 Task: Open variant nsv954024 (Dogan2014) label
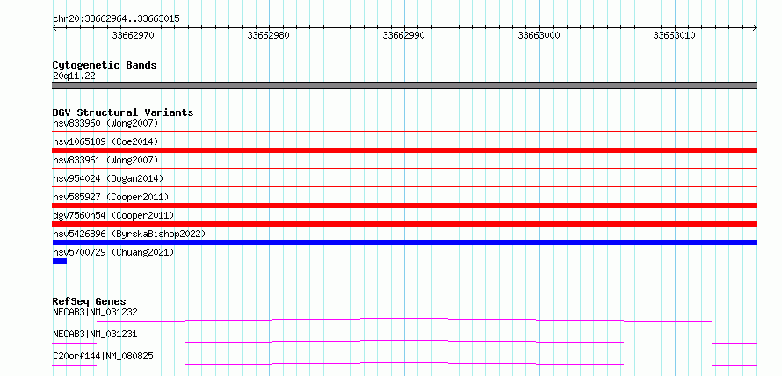[x=108, y=178]
